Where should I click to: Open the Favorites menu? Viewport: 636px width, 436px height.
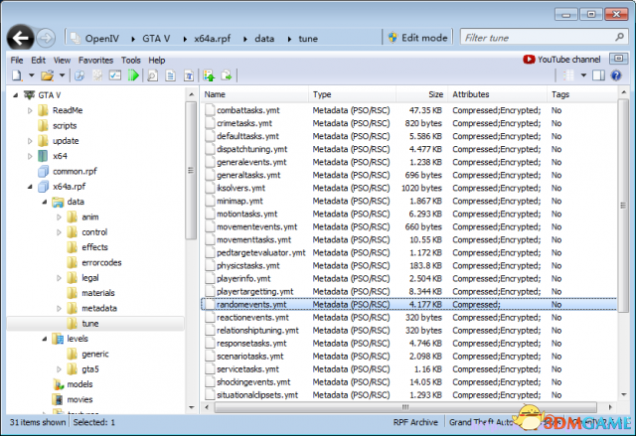[x=95, y=60]
